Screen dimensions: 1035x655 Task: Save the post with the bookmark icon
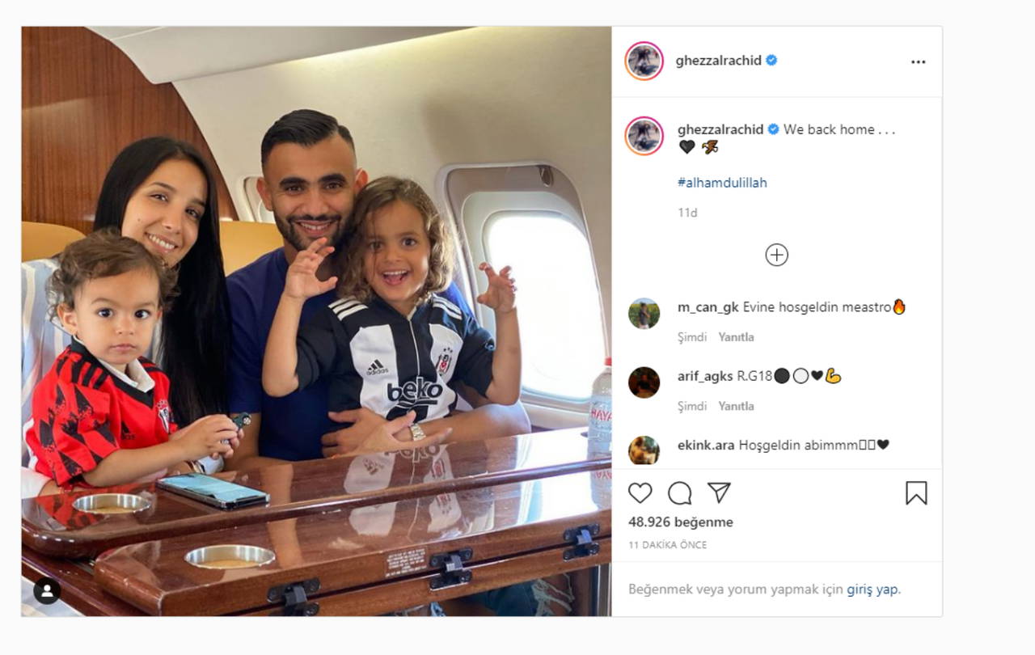tap(916, 493)
